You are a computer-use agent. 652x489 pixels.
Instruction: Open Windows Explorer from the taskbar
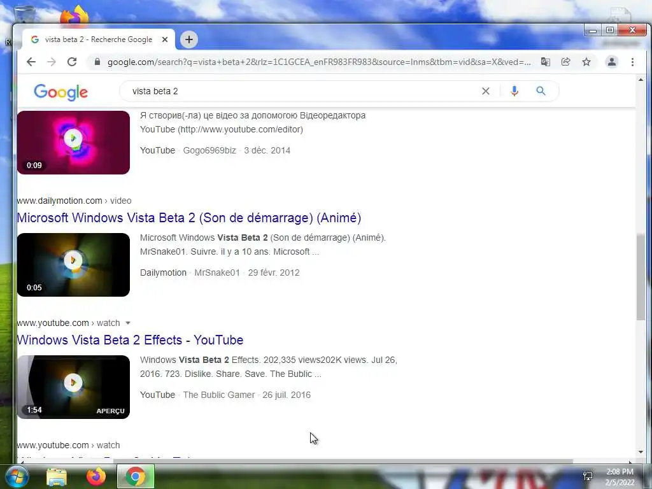[x=57, y=476]
